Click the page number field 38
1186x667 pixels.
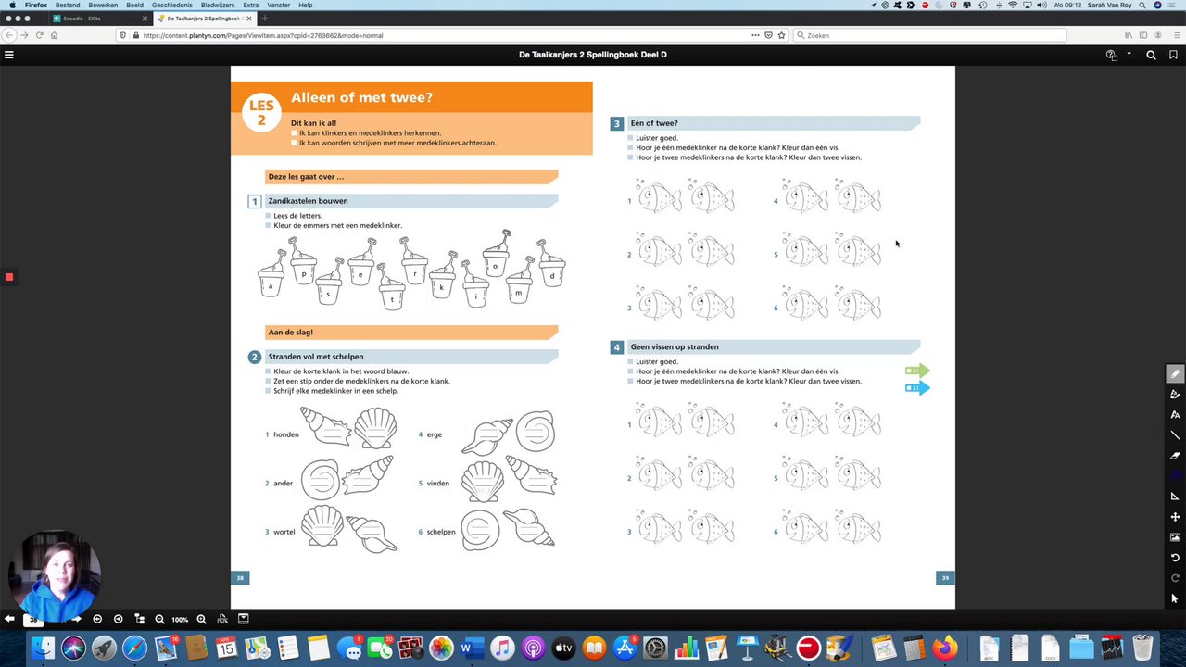click(x=35, y=619)
